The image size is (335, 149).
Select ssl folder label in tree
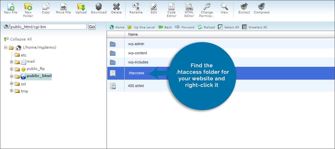pos(23,84)
